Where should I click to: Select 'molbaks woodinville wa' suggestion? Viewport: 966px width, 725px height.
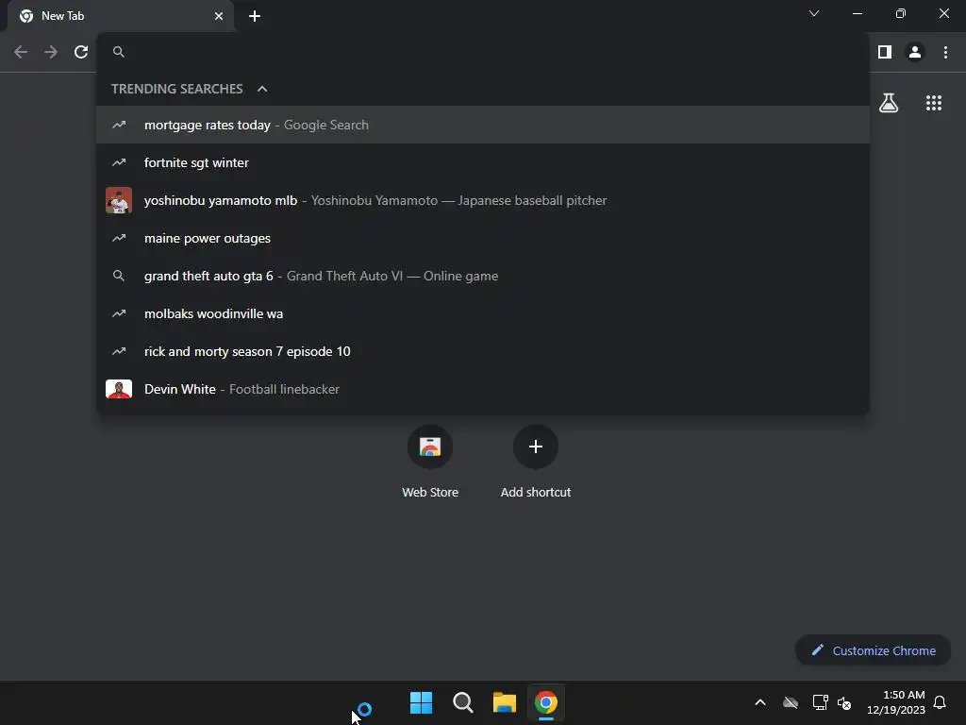[x=483, y=313]
